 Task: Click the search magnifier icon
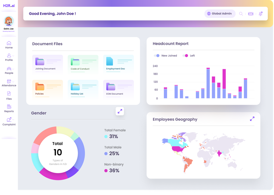(241, 13)
